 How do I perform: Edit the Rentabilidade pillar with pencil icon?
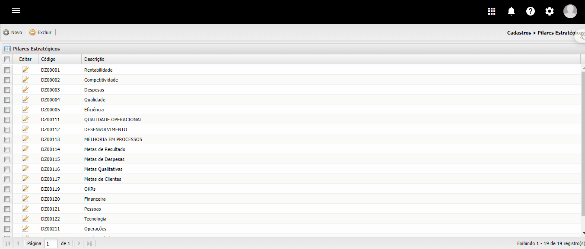click(x=25, y=69)
